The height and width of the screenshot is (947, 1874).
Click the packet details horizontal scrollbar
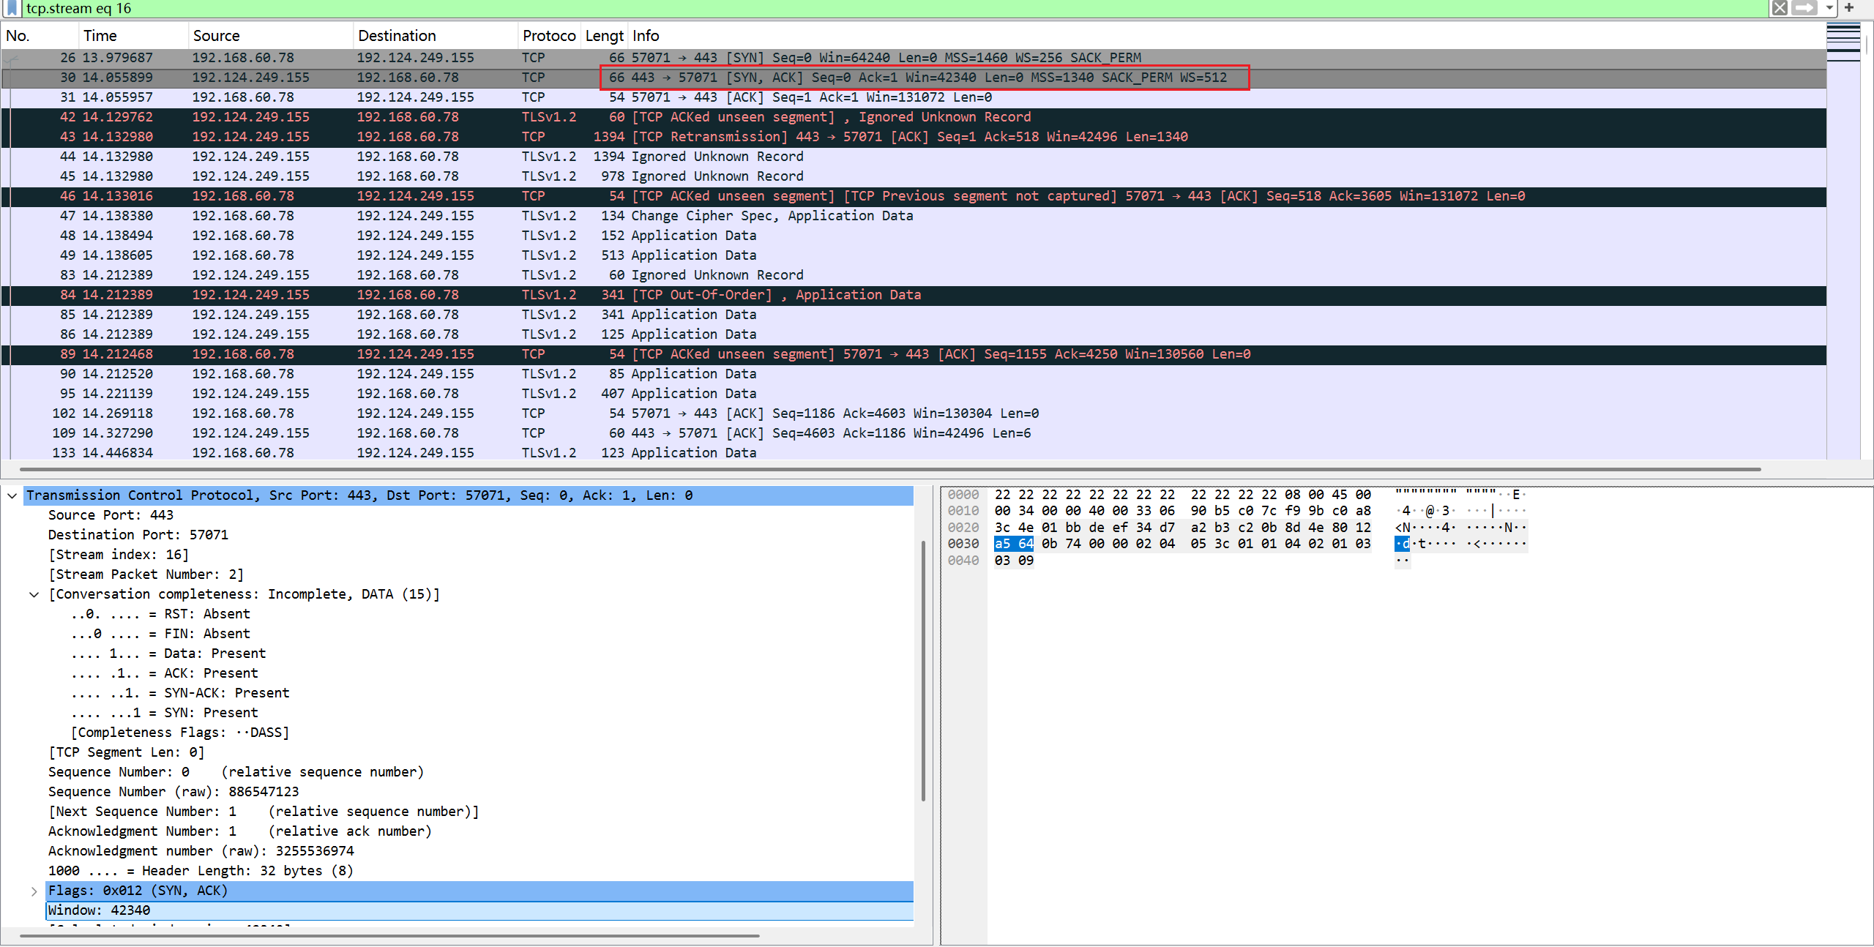[x=389, y=935]
